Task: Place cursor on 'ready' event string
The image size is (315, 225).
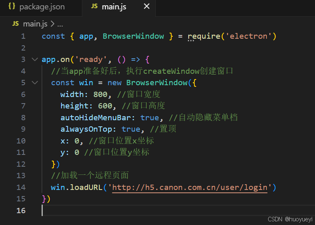Action: [91, 60]
